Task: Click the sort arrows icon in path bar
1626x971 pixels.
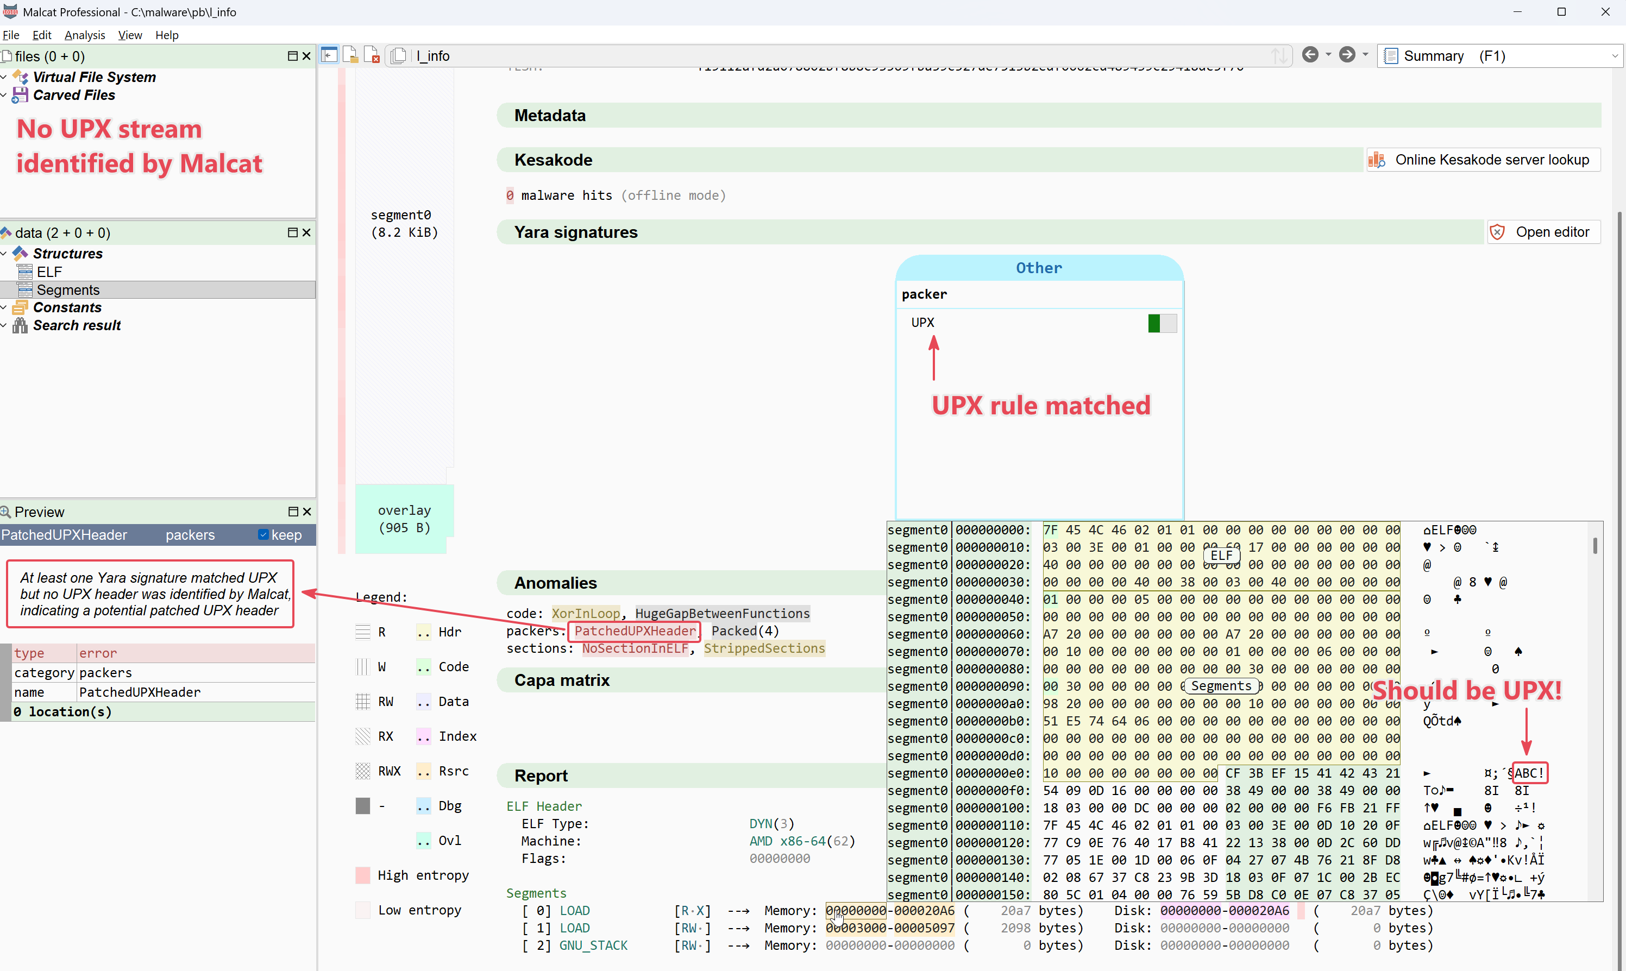Action: pos(1279,55)
